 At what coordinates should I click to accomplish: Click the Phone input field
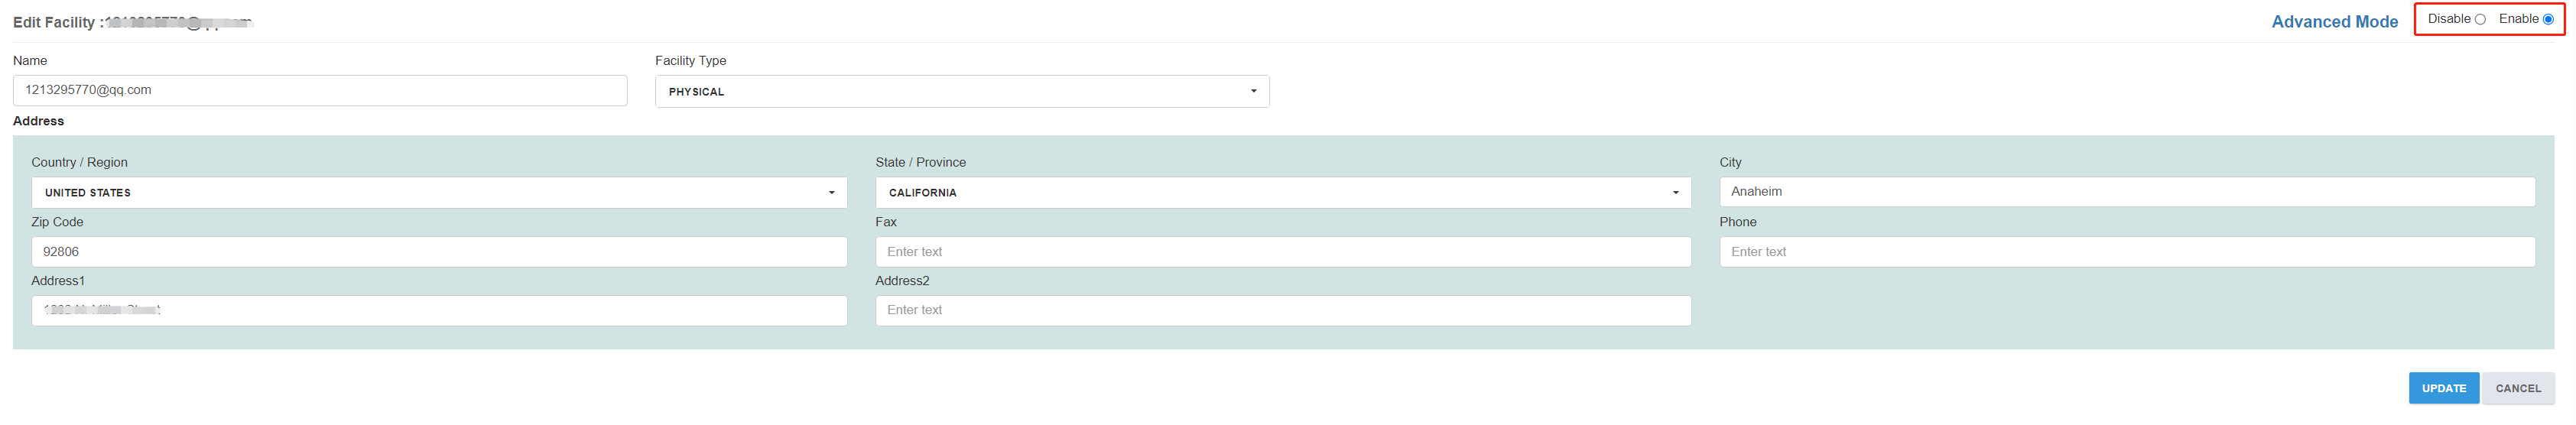2126,251
